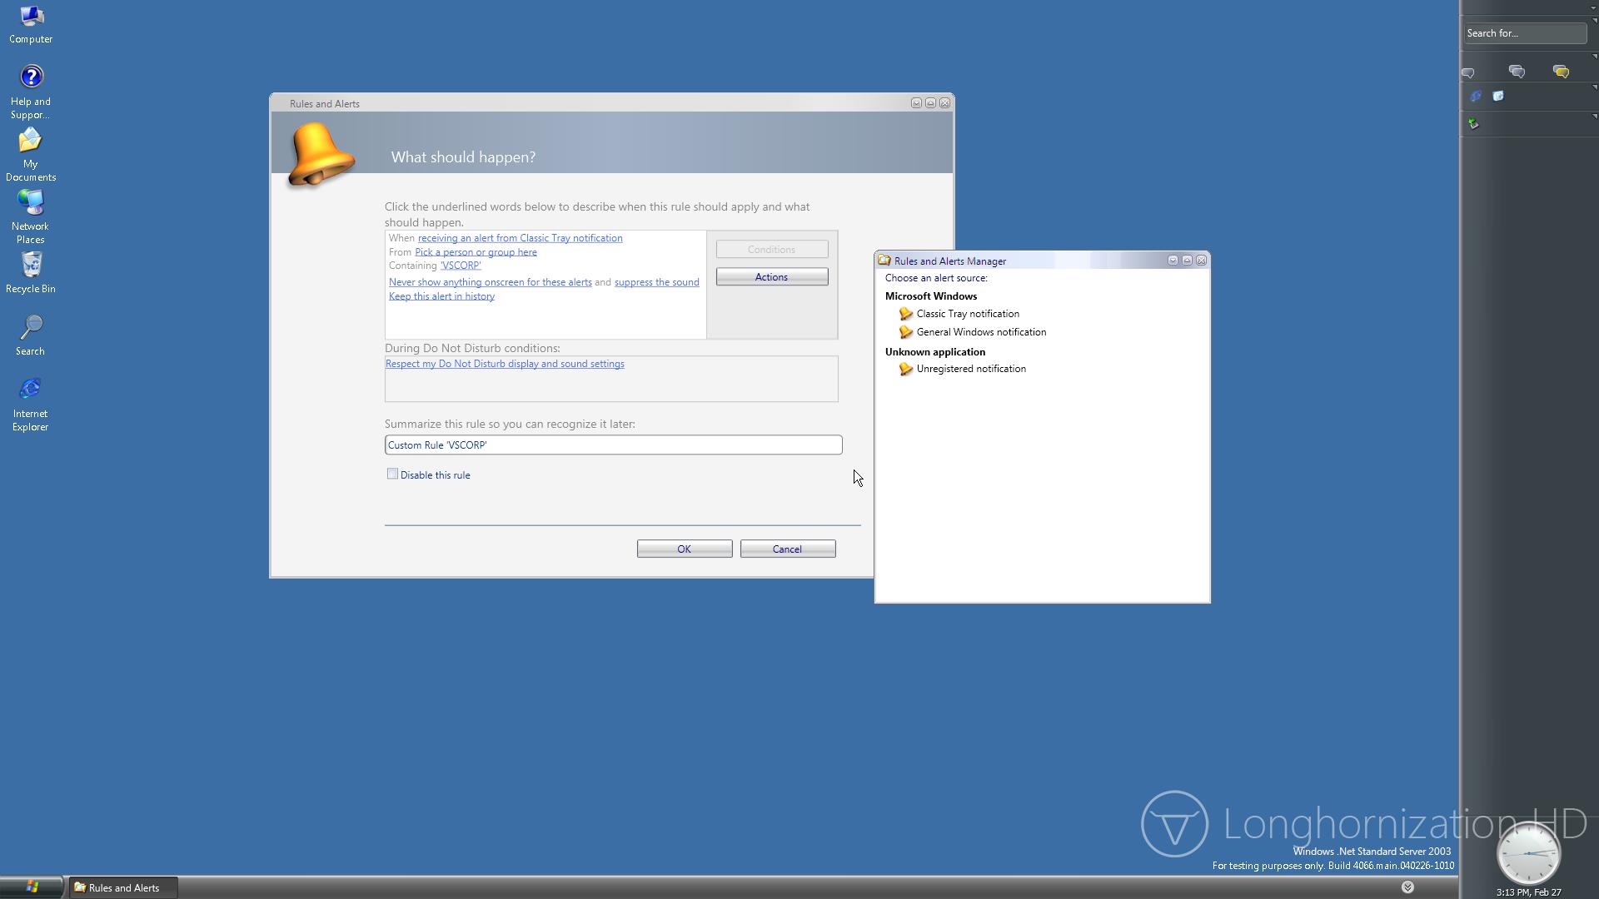Click the Start button on taskbar
The image size is (1599, 899).
click(x=32, y=887)
